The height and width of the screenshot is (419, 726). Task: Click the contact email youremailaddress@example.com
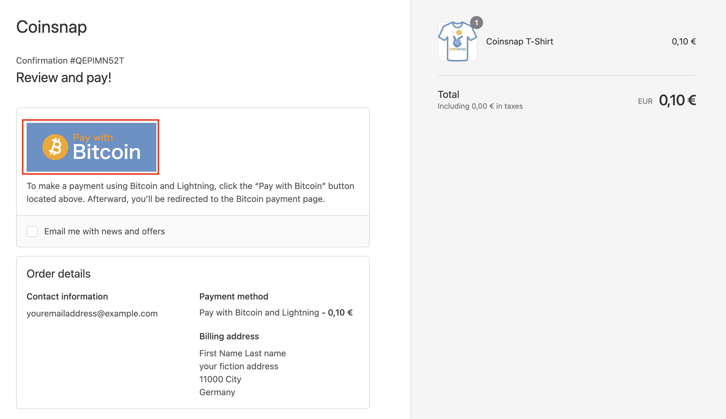tap(92, 313)
